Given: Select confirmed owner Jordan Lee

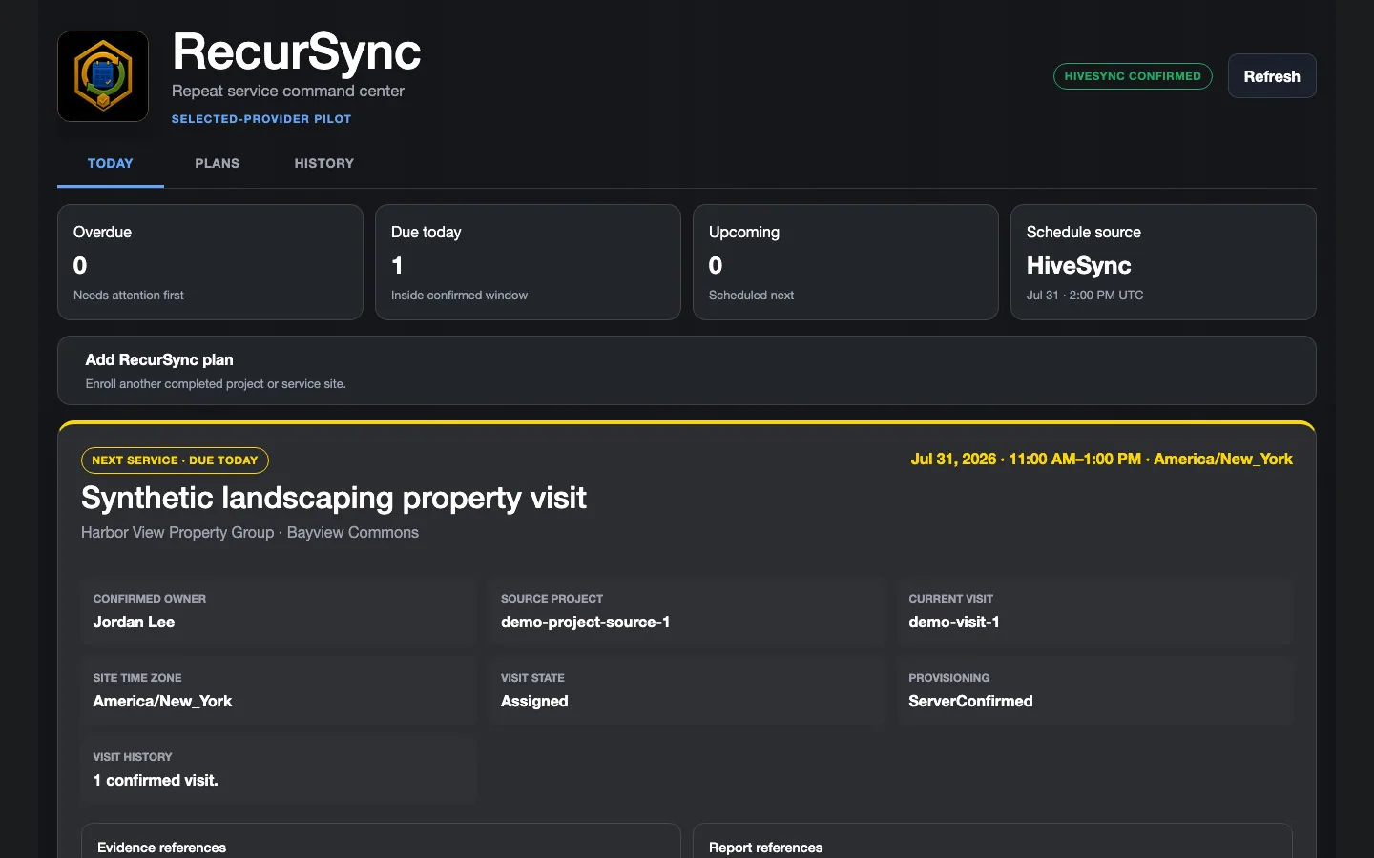Looking at the screenshot, I should click(x=134, y=622).
